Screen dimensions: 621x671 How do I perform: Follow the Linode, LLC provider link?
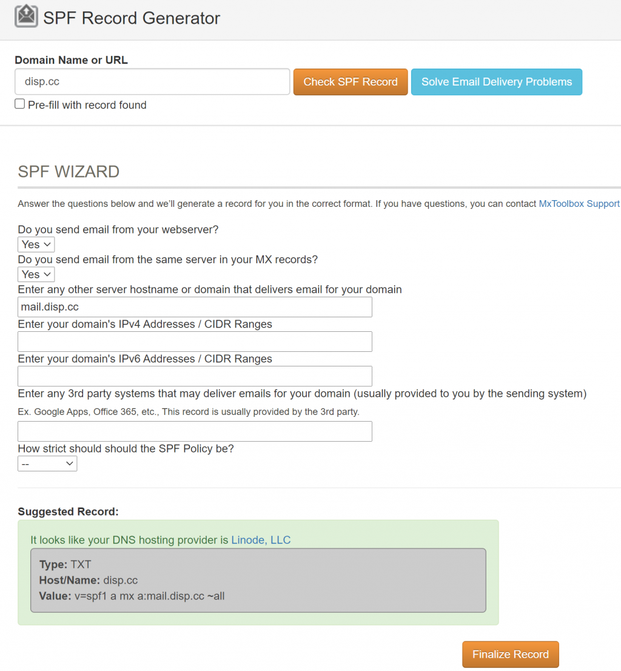click(261, 540)
